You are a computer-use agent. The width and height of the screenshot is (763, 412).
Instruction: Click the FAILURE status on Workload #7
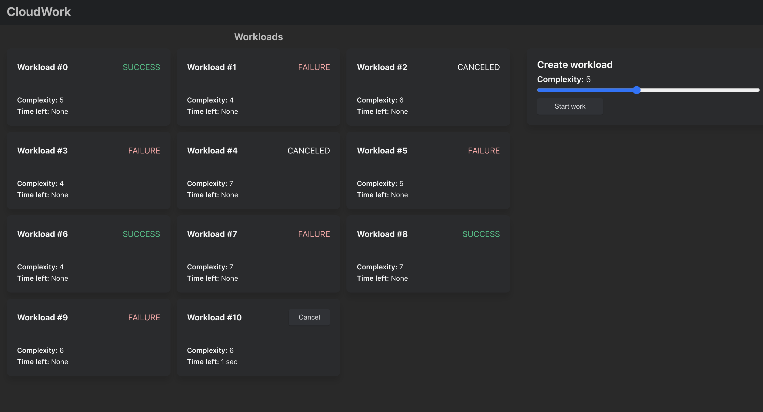pyautogui.click(x=314, y=234)
